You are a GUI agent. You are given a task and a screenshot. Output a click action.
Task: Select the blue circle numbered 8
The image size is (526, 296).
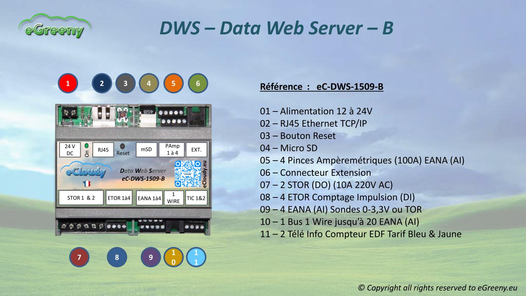[117, 257]
